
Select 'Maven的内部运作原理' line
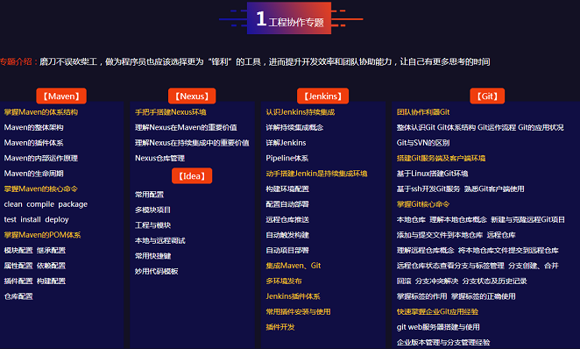41,159
